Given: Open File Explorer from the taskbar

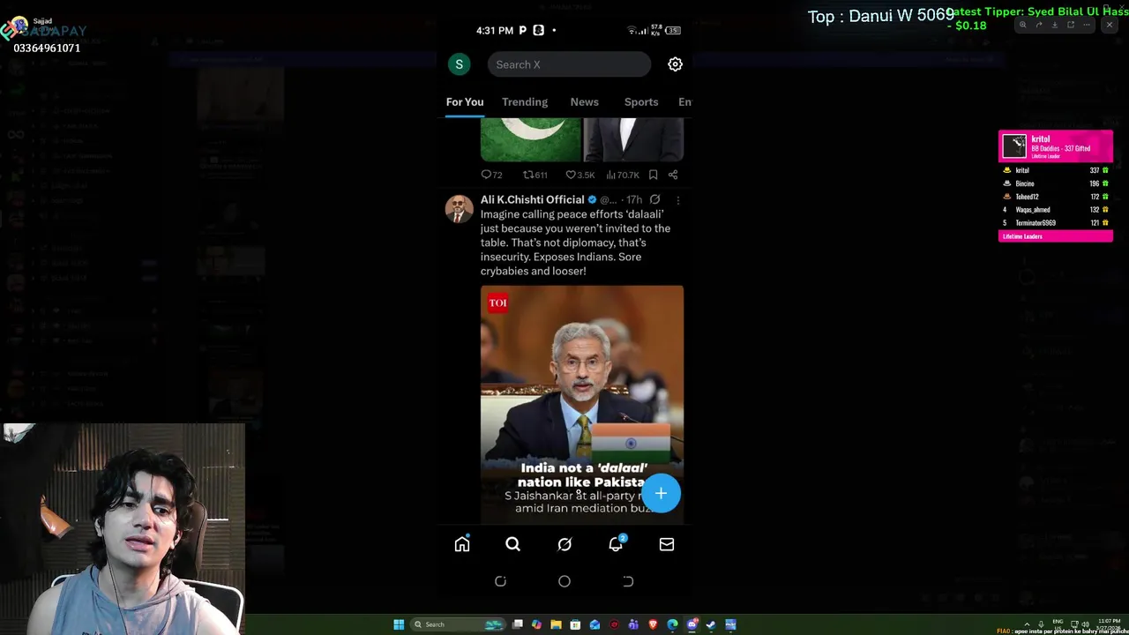Looking at the screenshot, I should 556,624.
